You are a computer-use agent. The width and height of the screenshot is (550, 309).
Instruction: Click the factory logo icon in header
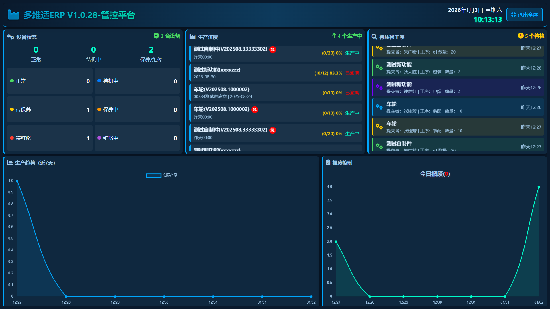click(13, 15)
